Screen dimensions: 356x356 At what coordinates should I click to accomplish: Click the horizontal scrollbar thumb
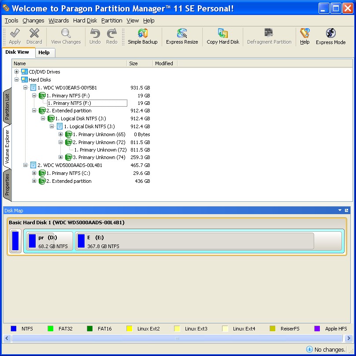click(177, 338)
